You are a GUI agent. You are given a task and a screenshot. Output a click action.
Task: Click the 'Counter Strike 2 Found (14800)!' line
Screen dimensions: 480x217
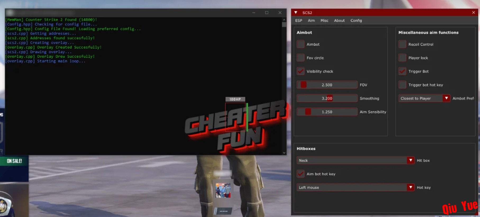pyautogui.click(x=61, y=20)
